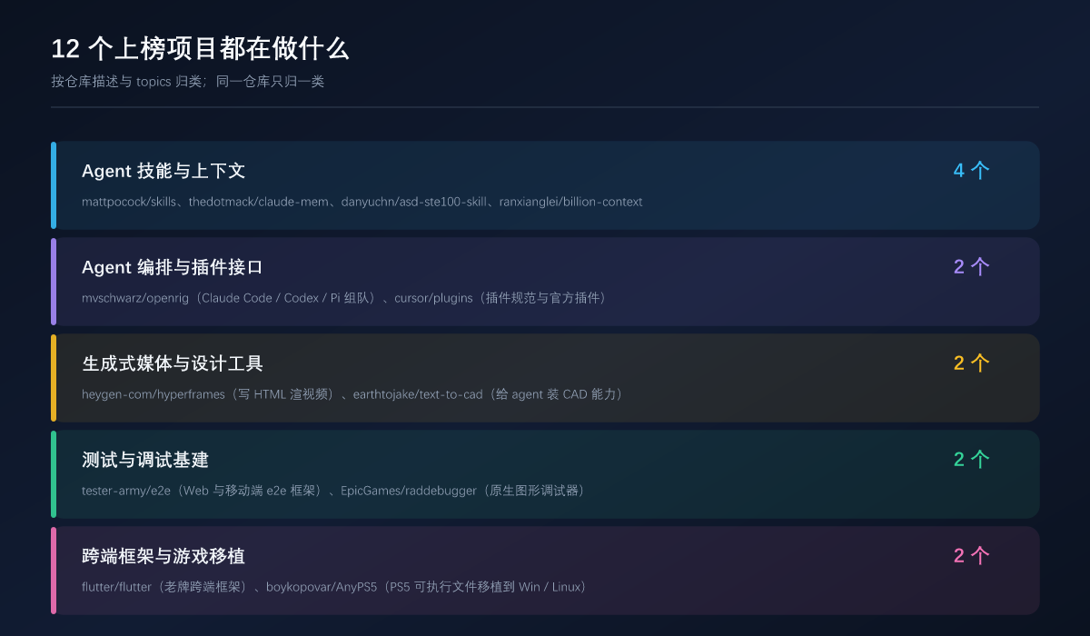1090x636 pixels.
Task: Click the "2 个" count in 生成式媒体 card
Action: 971,363
